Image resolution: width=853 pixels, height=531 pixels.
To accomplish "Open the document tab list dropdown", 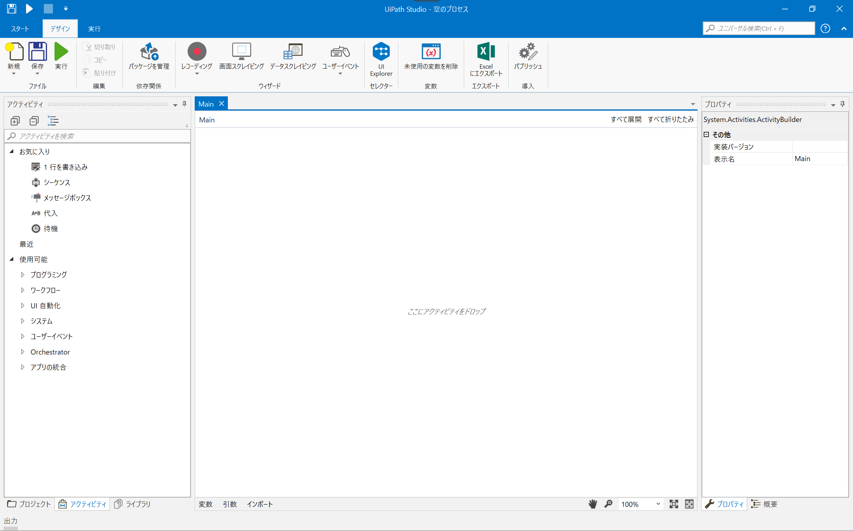I will click(693, 104).
